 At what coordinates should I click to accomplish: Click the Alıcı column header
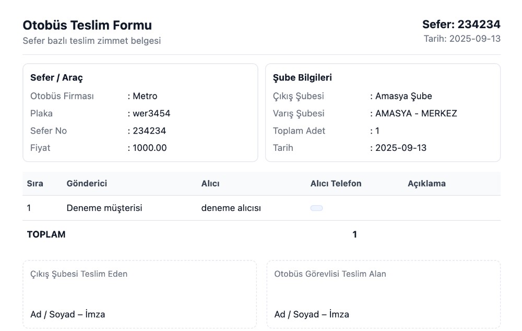tap(210, 184)
